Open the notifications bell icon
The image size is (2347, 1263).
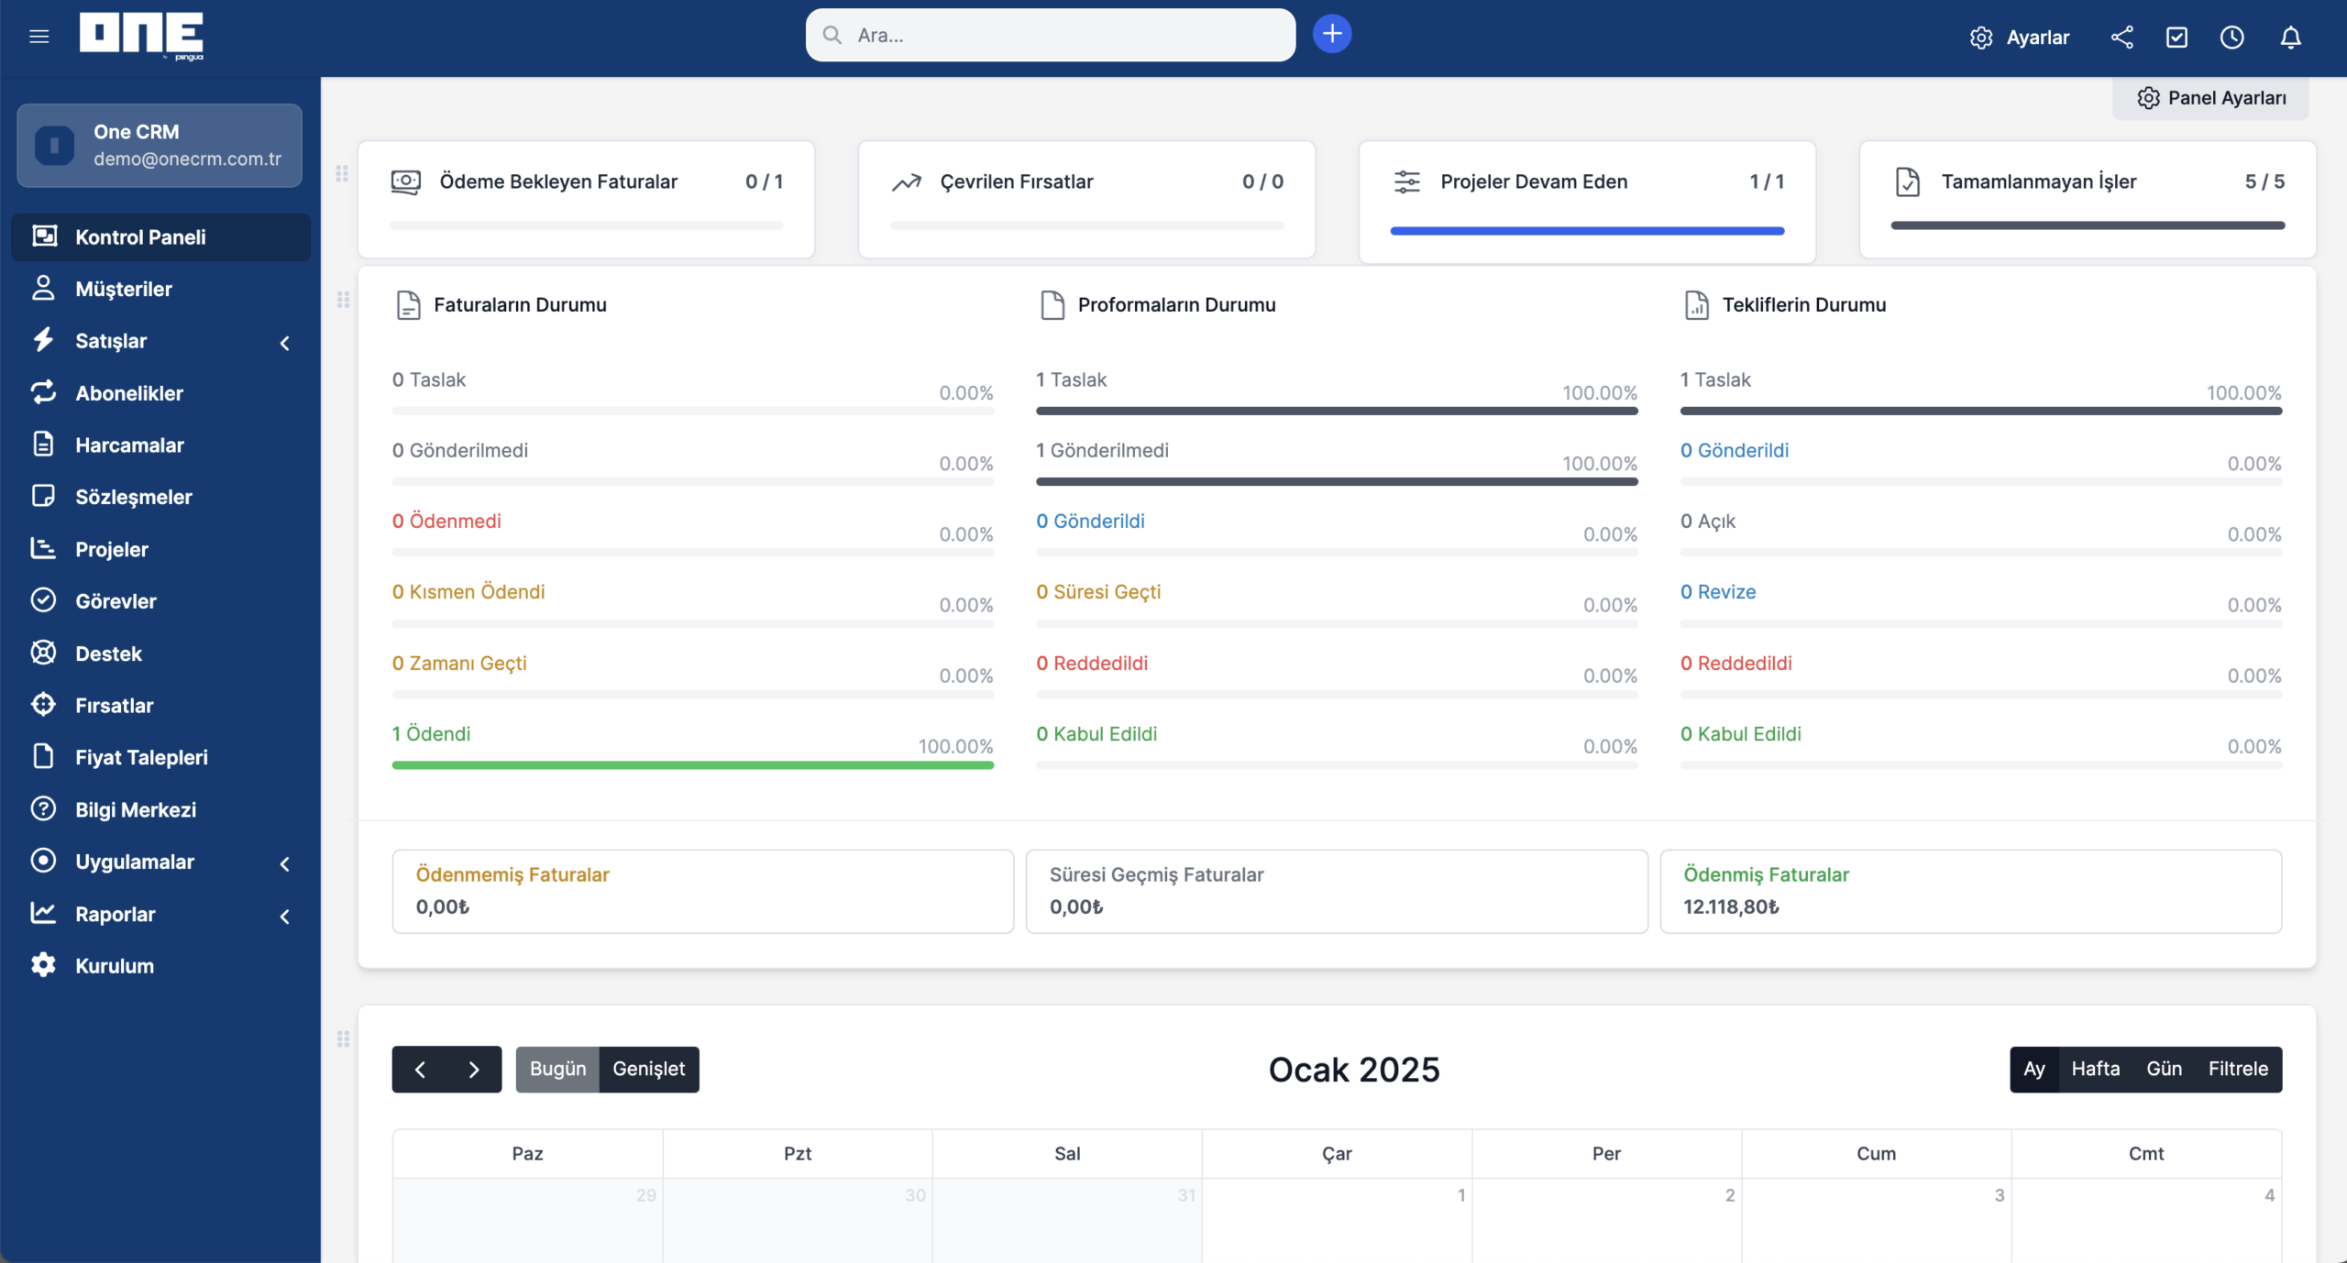tap(2290, 37)
